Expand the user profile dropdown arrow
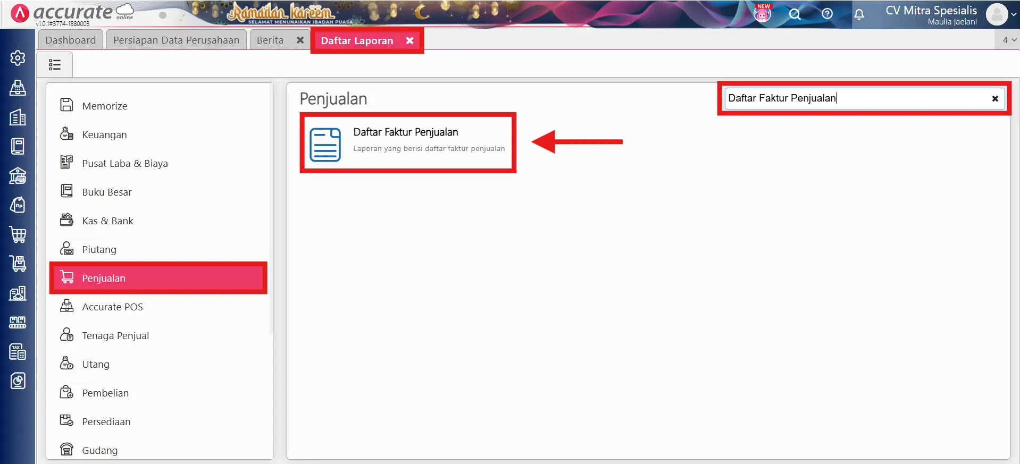This screenshot has width=1020, height=464. click(x=1014, y=15)
